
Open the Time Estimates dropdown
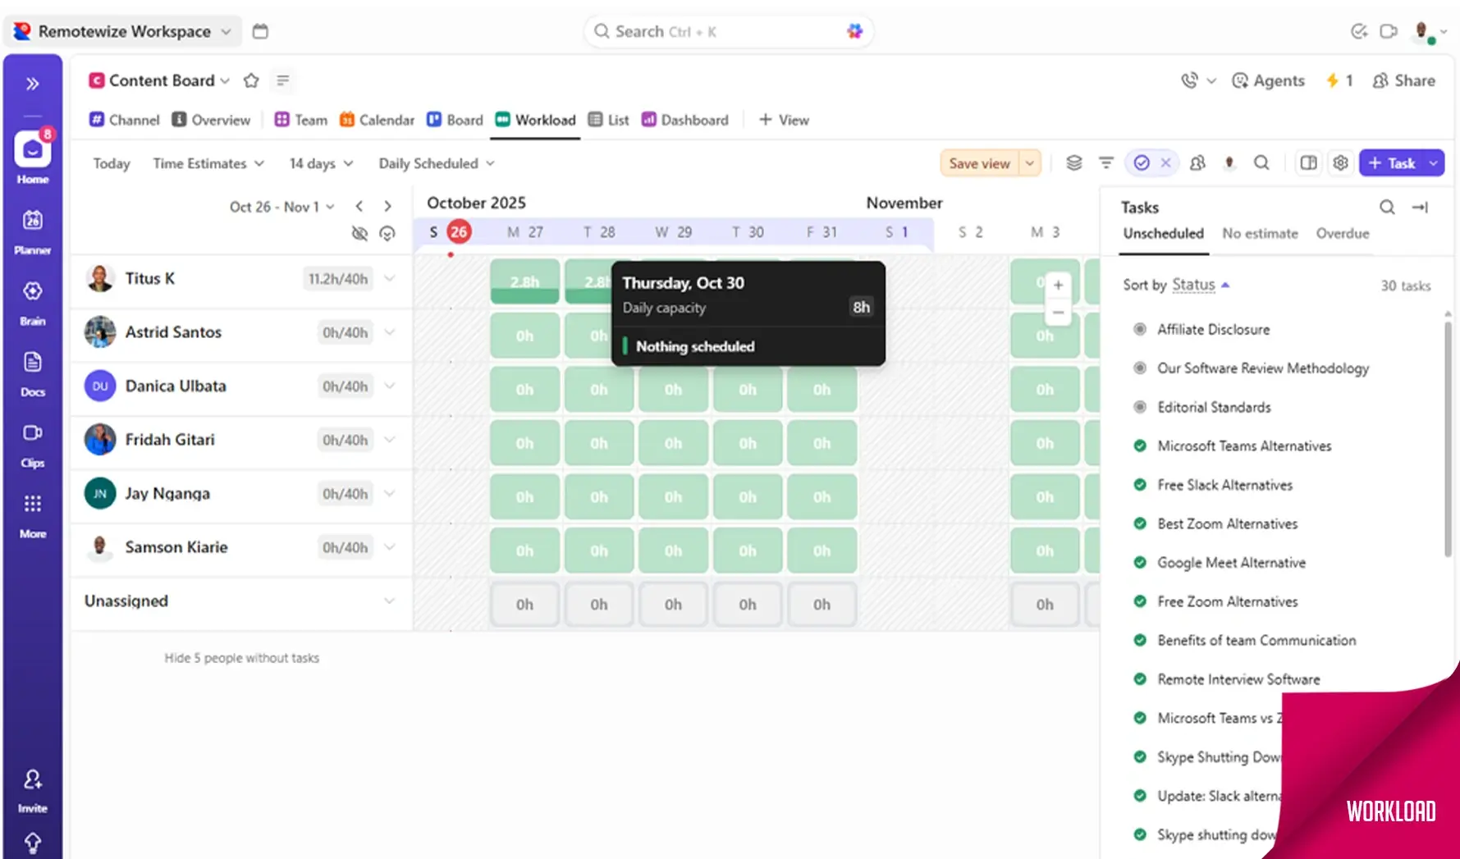click(x=208, y=163)
